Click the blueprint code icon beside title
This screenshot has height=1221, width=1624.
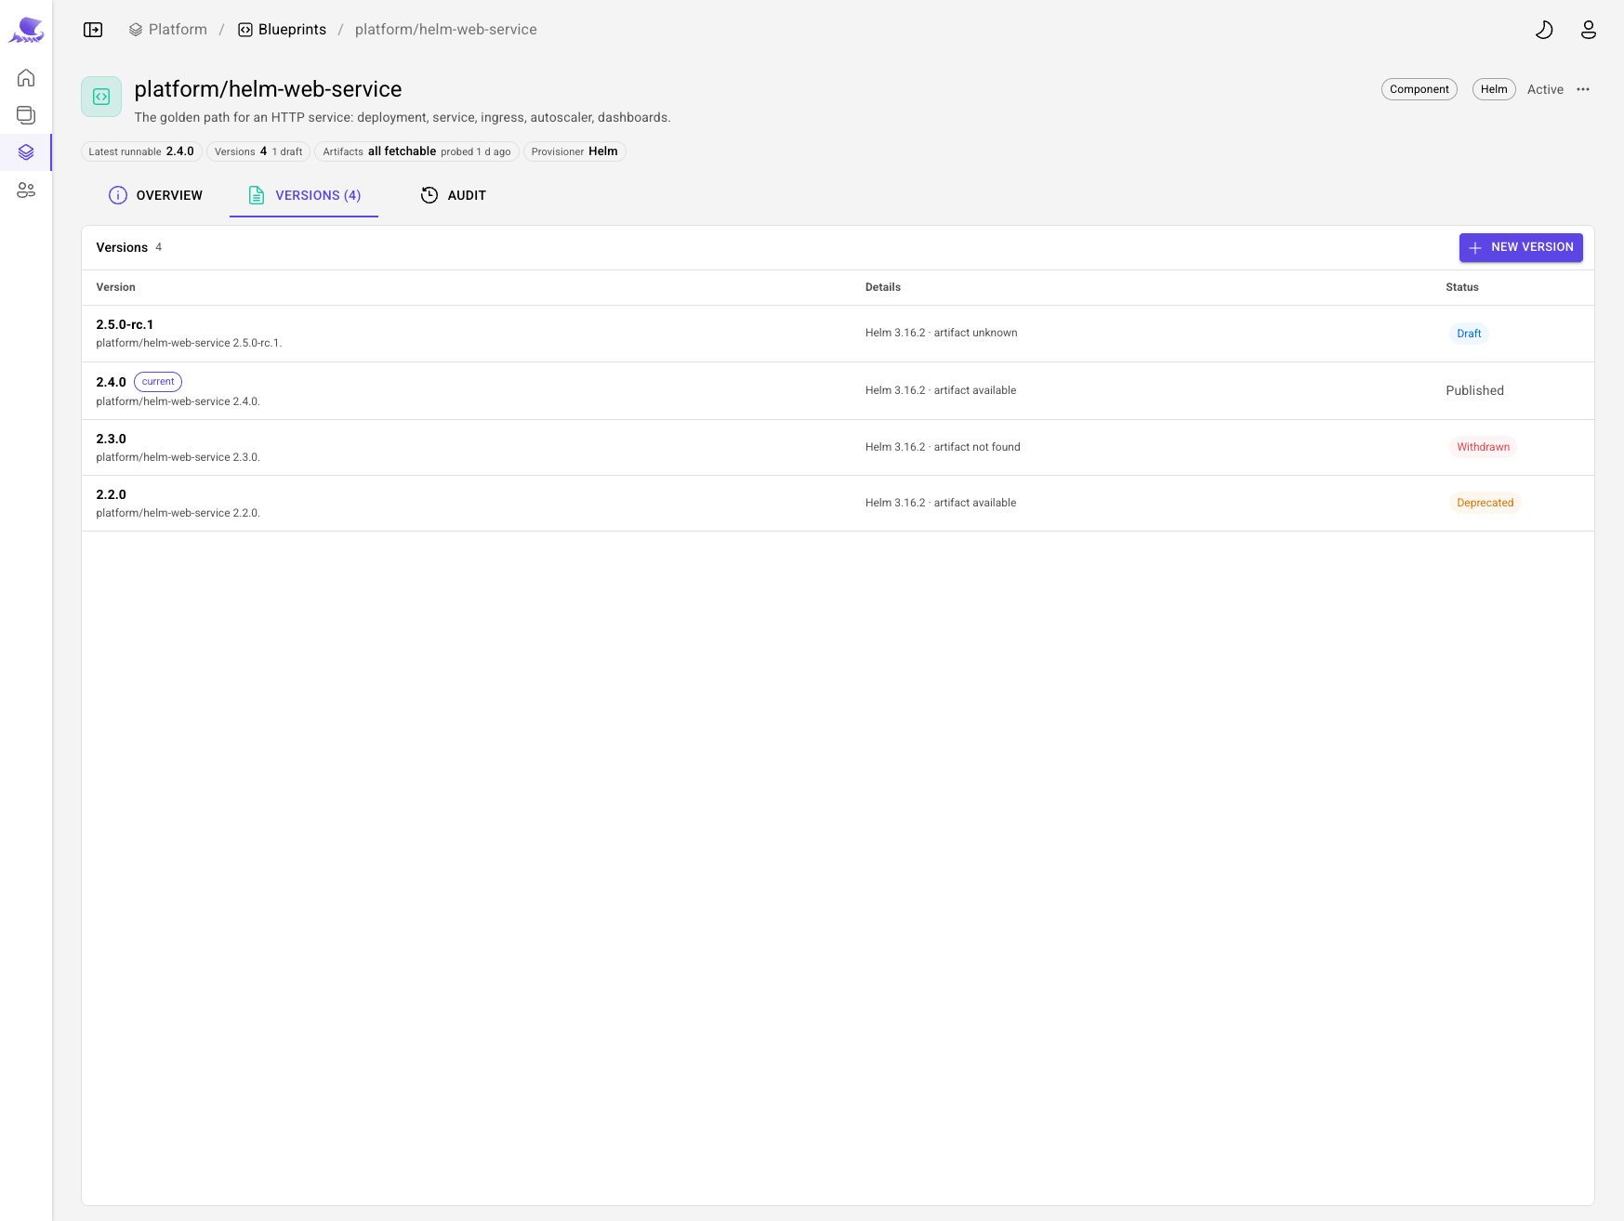coord(101,97)
